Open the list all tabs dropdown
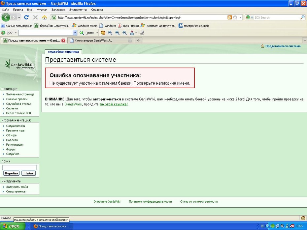Image resolution: width=307 pixels, height=230 pixels. point(304,41)
